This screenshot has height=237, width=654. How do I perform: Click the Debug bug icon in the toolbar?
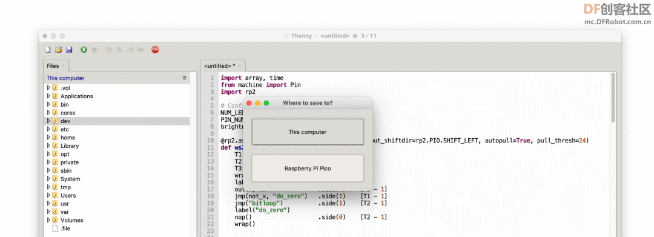94,50
